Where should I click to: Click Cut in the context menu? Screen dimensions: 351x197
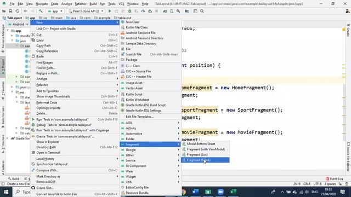(x=75, y=35)
